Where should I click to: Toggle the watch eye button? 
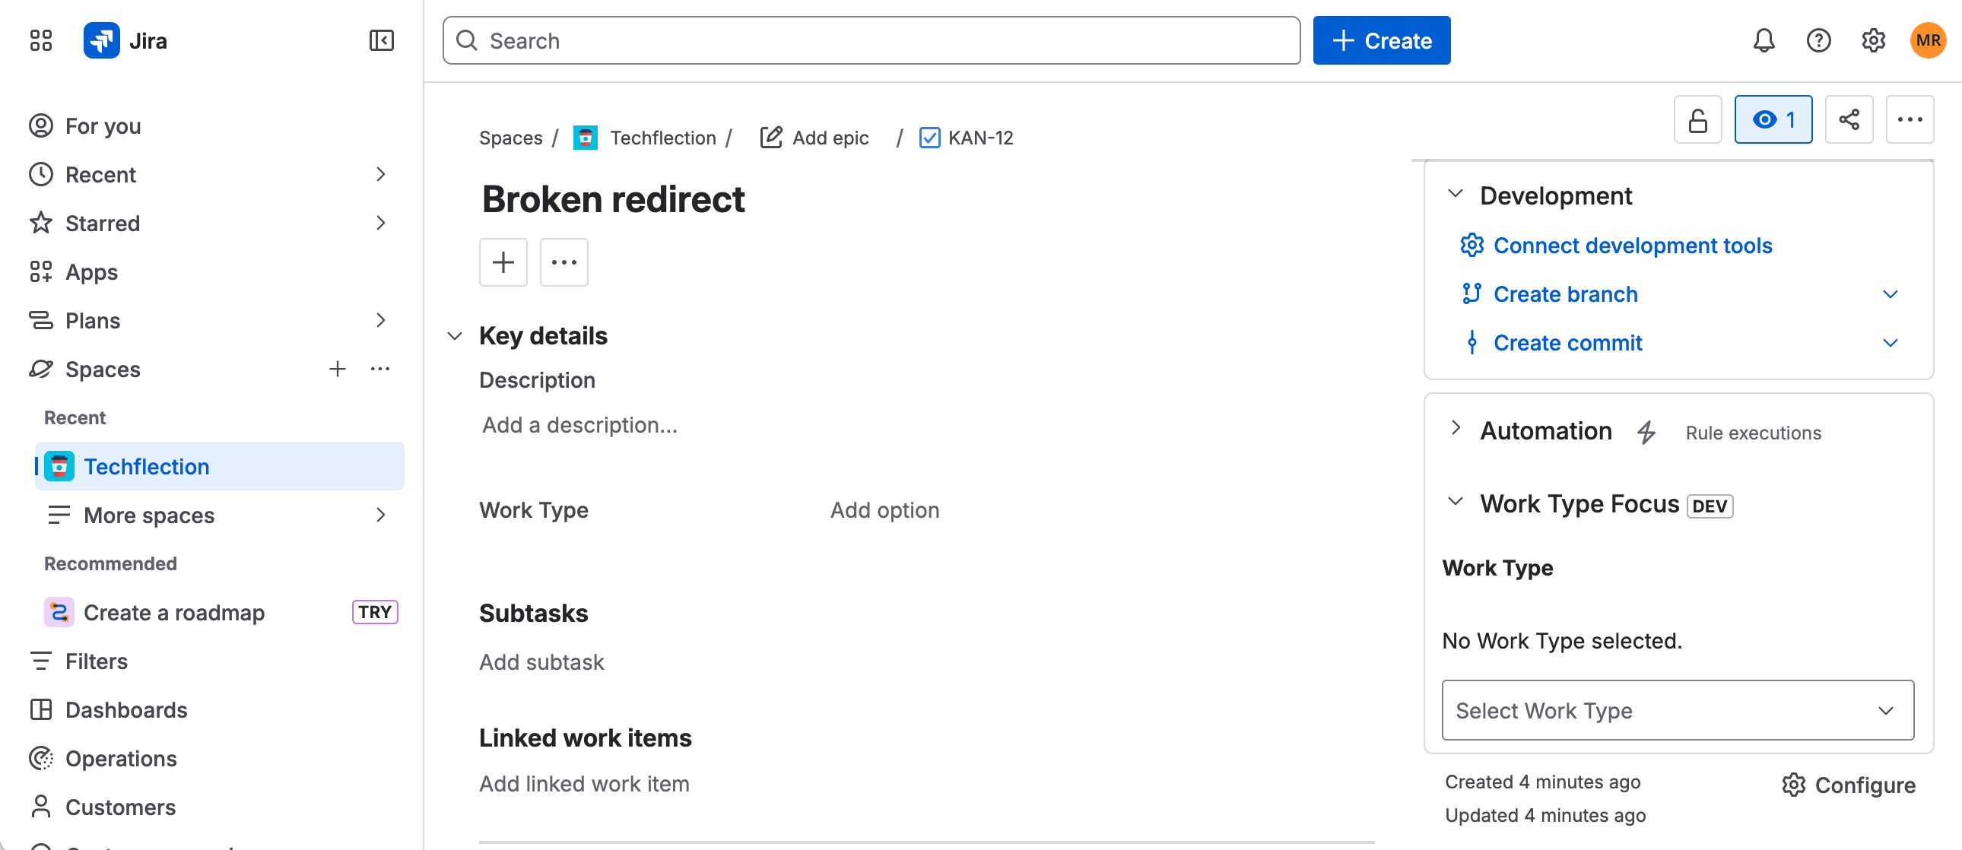point(1773,119)
